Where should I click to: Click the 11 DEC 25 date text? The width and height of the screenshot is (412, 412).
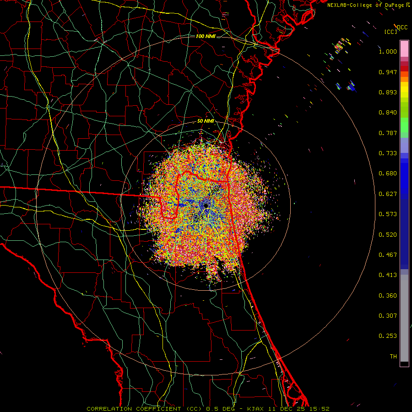[286, 409]
